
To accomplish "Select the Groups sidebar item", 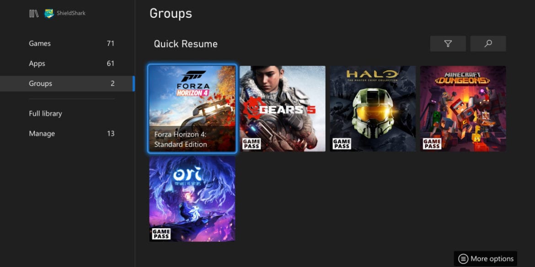I will [x=67, y=84].
